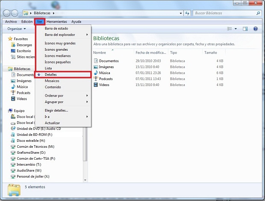Click the Back navigation arrow button
This screenshot has width=265, height=201.
click(6, 13)
